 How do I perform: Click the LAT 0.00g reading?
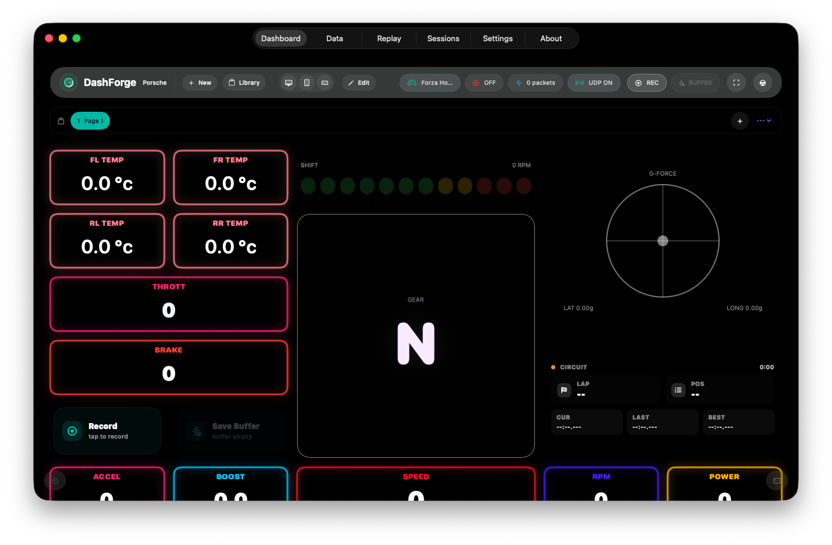pyautogui.click(x=579, y=308)
